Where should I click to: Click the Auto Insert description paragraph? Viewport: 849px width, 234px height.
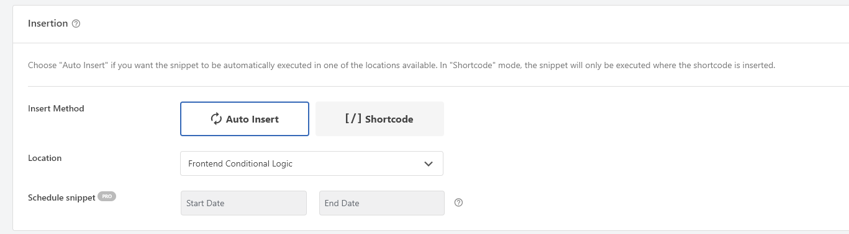(402, 65)
